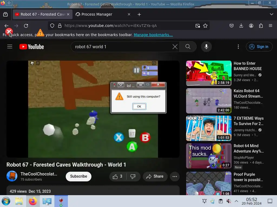Open Firefox View at the tab bar's left
The image size is (277, 207).
pyautogui.click(x=5, y=14)
